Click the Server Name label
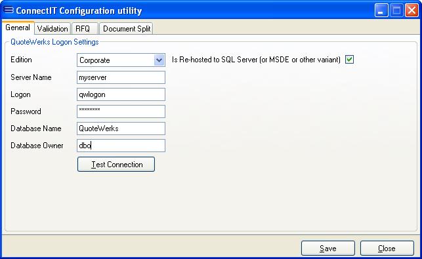This screenshot has width=422, height=259. (31, 77)
